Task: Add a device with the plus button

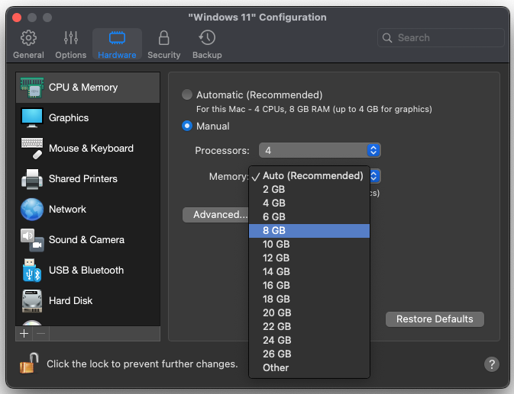Action: click(24, 334)
